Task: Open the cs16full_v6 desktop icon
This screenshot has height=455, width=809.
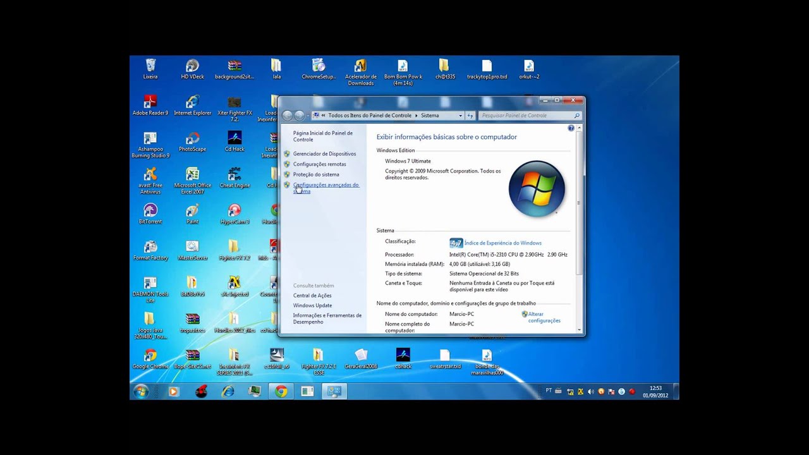Action: [x=276, y=359]
